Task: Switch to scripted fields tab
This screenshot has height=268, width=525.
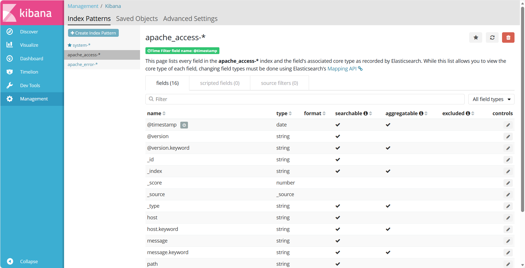Action: 220,83
